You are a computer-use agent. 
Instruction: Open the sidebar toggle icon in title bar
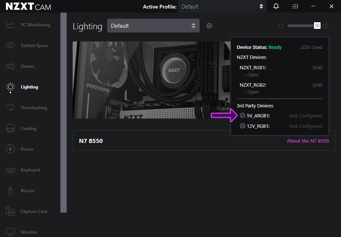coord(295,6)
